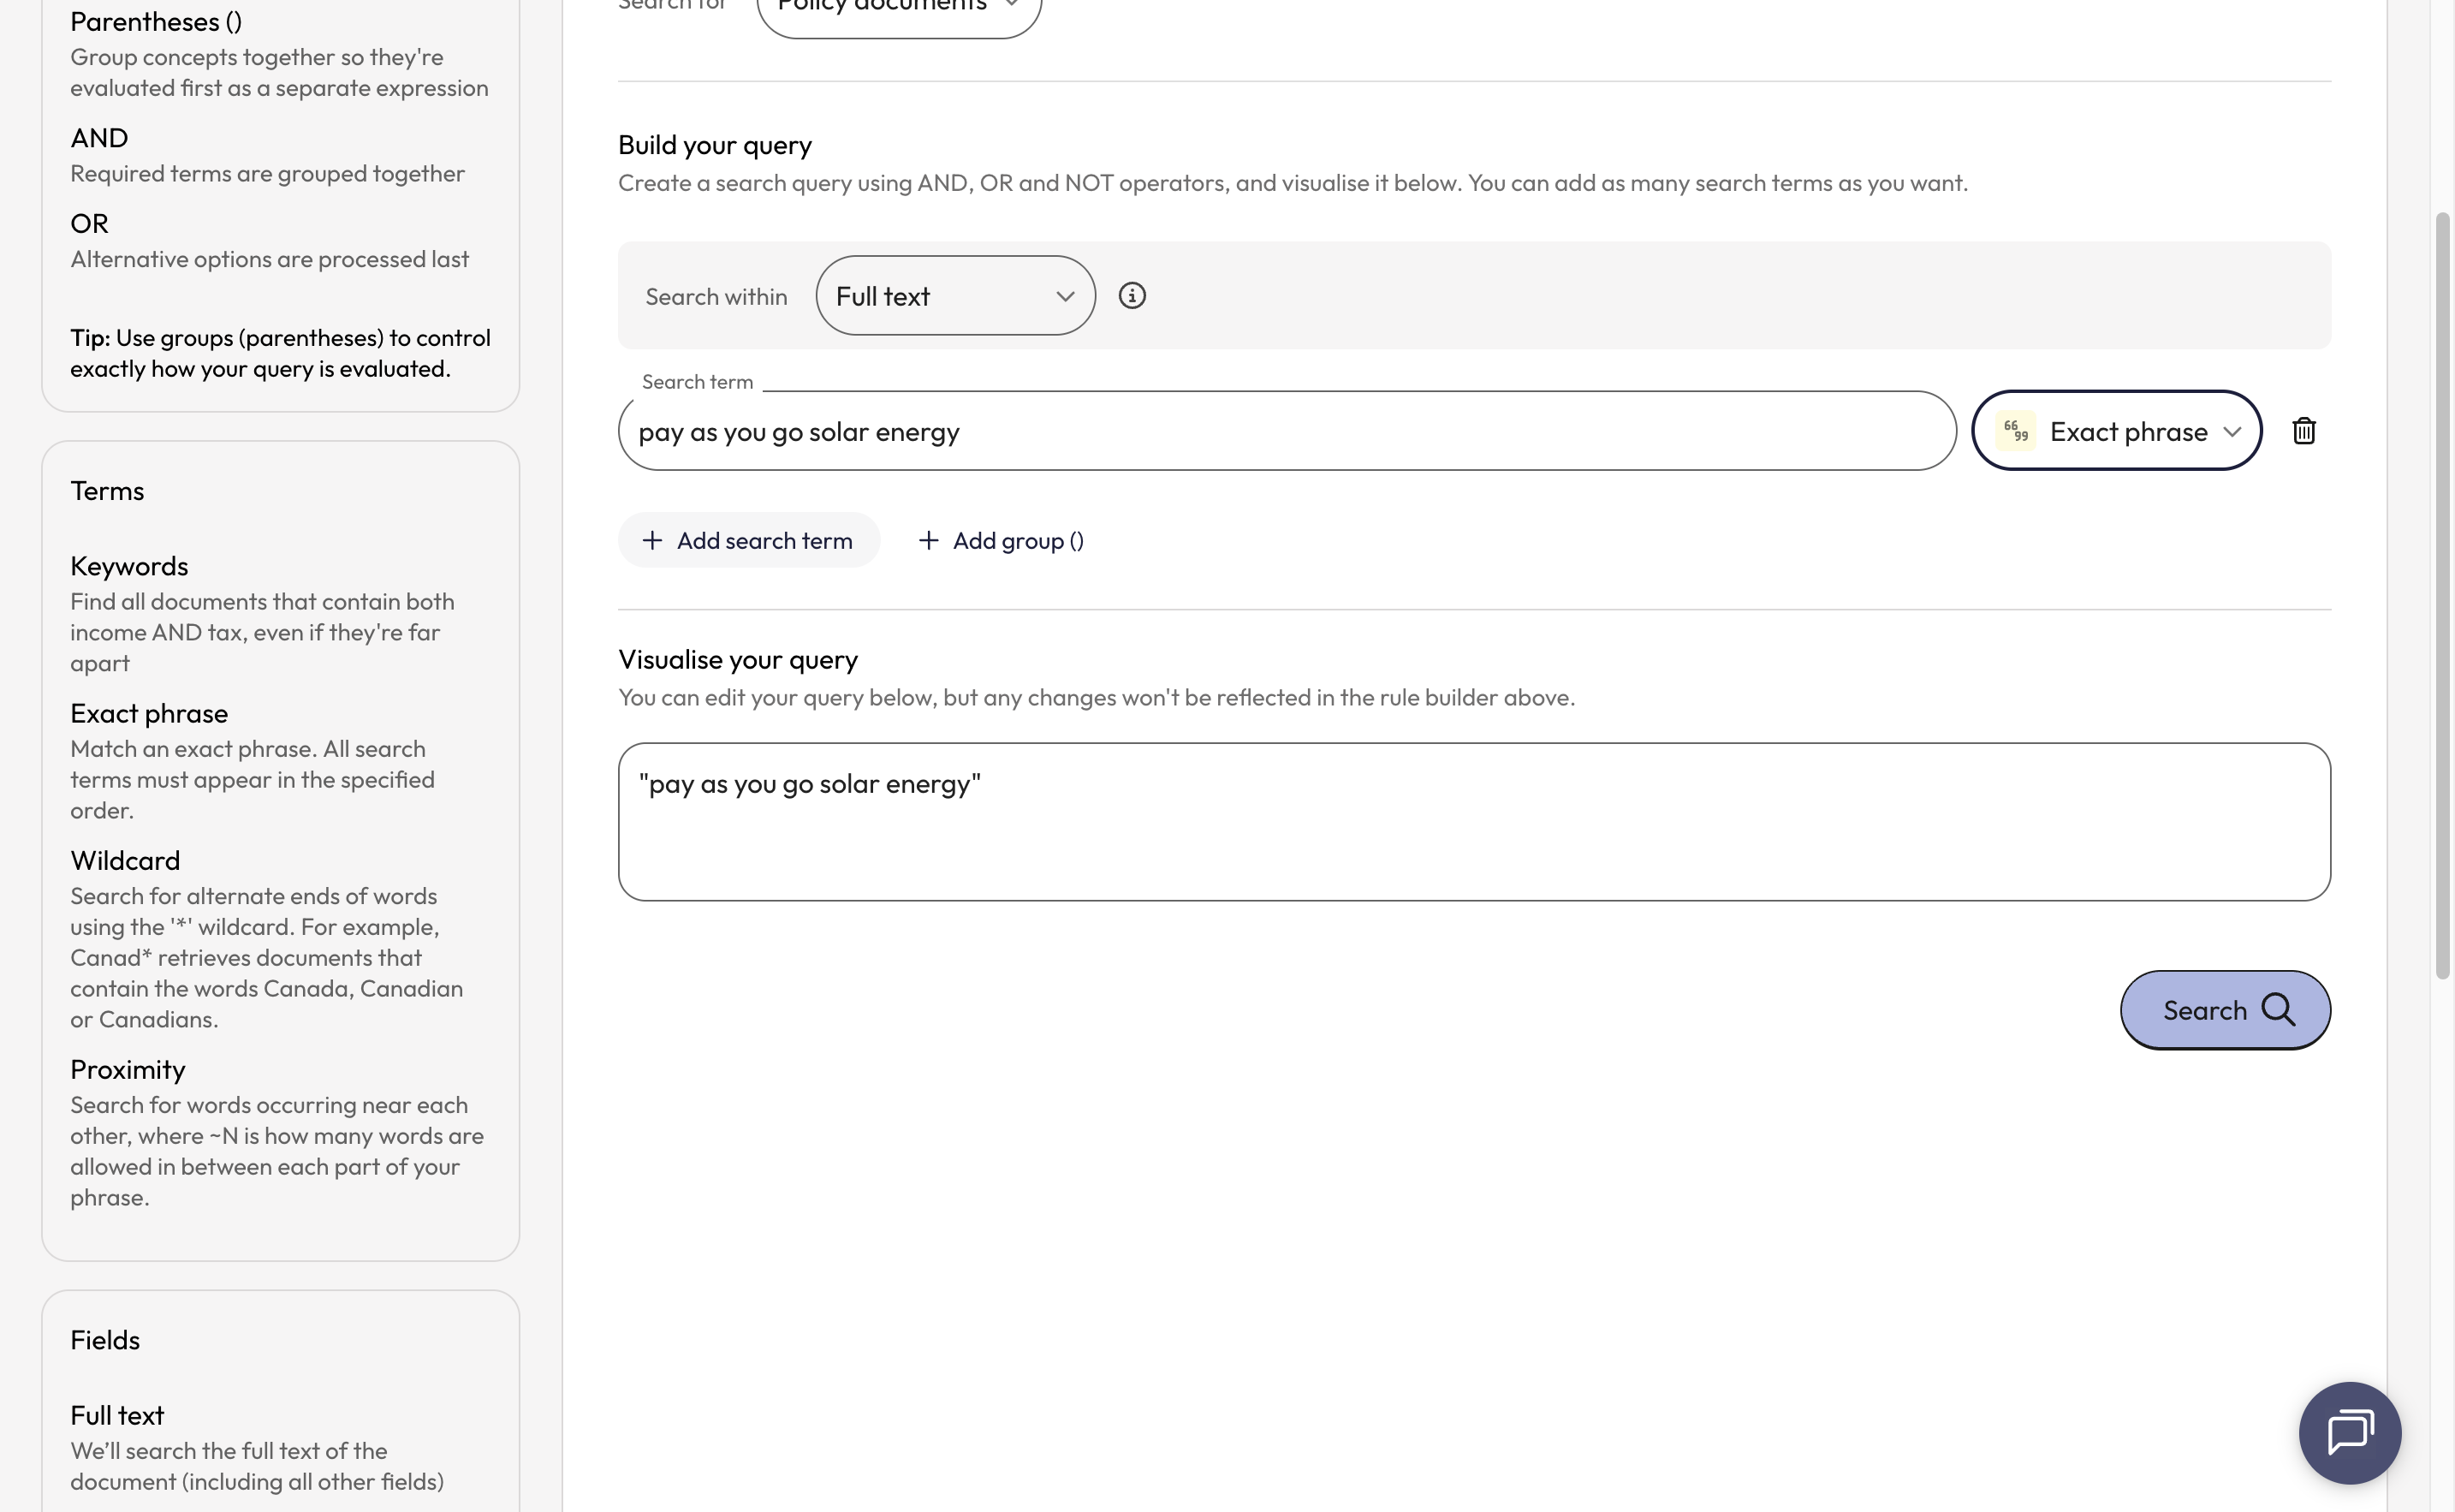The image size is (2455, 1512).
Task: Click the Keywords heading in sidebar
Action: (x=129, y=566)
